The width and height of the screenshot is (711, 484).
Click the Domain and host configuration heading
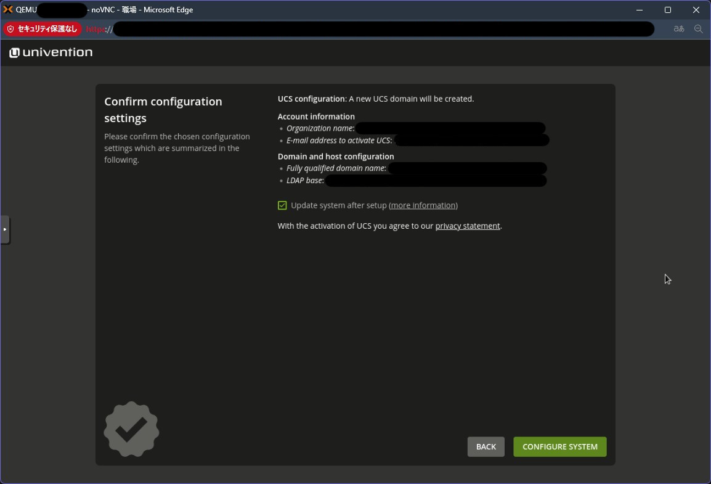click(336, 157)
